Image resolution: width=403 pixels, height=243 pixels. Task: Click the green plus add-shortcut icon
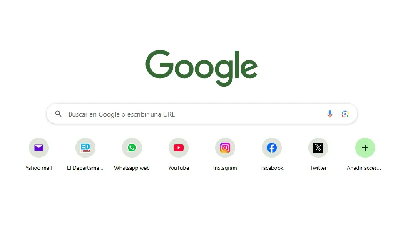coord(365,148)
